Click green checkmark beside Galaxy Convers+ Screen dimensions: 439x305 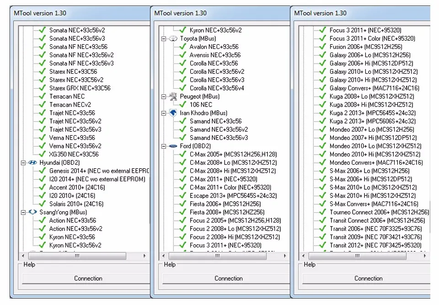coord(322,88)
